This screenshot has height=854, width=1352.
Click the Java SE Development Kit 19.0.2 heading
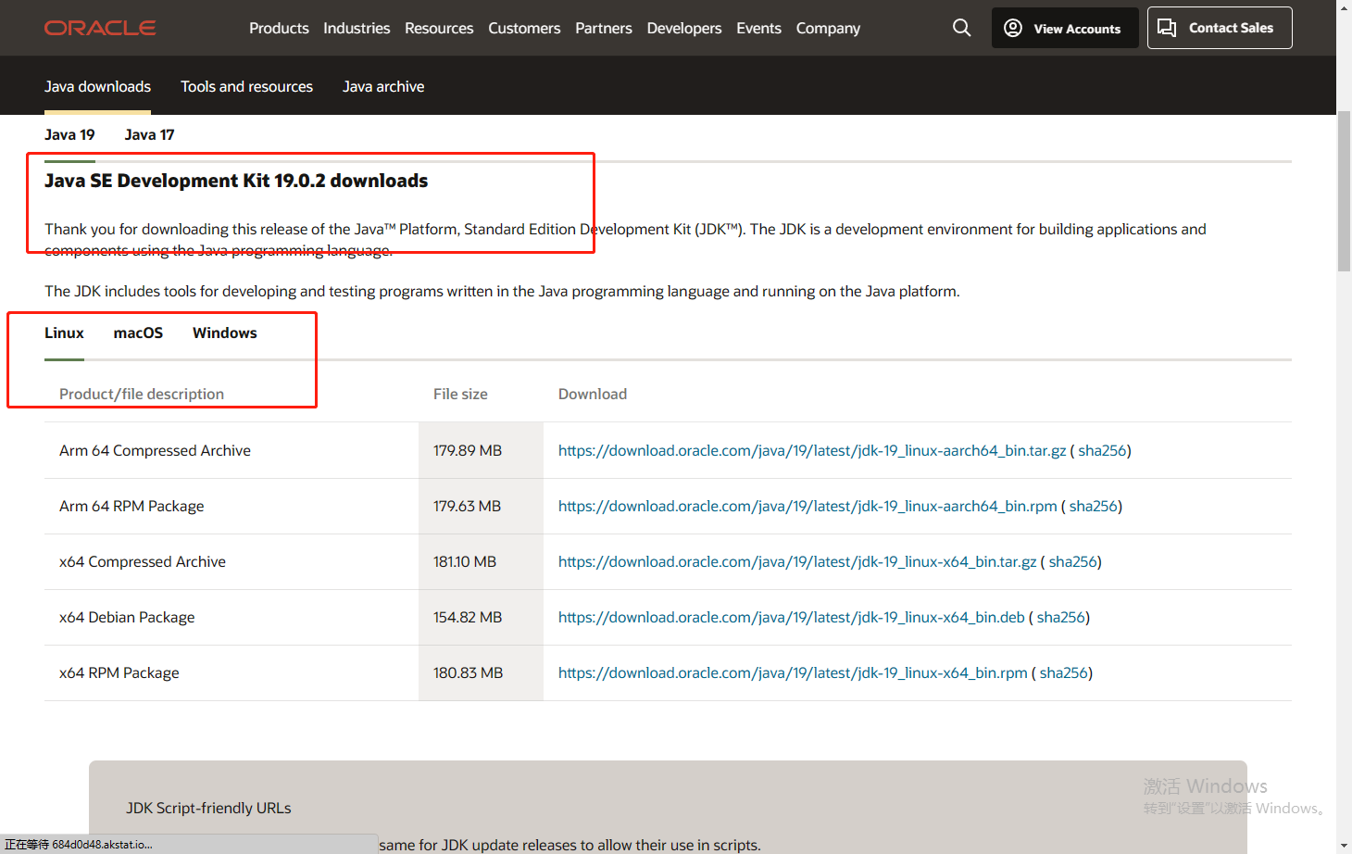coord(236,181)
